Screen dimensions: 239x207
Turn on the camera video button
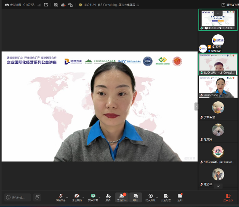coord(77,197)
